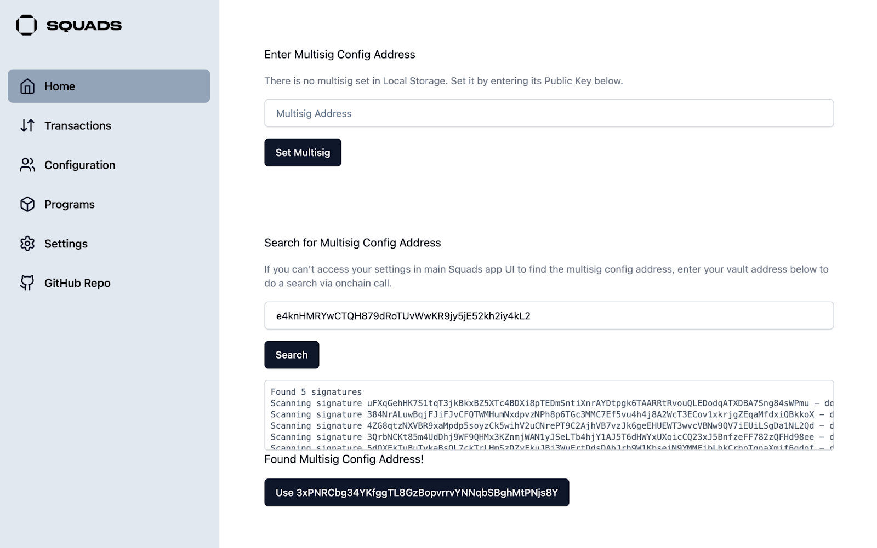Click the house icon beside Home
The height and width of the screenshot is (548, 877).
point(27,86)
